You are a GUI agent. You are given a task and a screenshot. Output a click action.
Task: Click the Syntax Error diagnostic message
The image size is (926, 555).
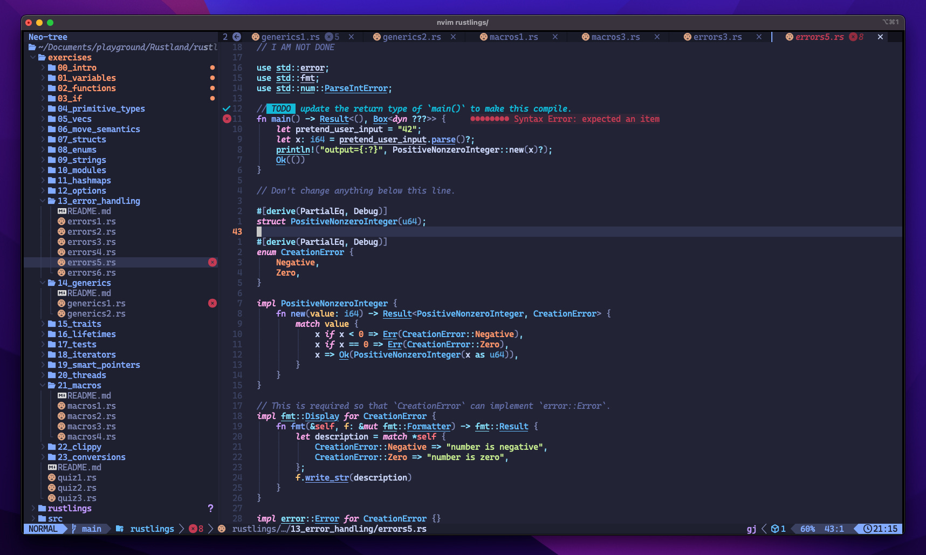[587, 119]
